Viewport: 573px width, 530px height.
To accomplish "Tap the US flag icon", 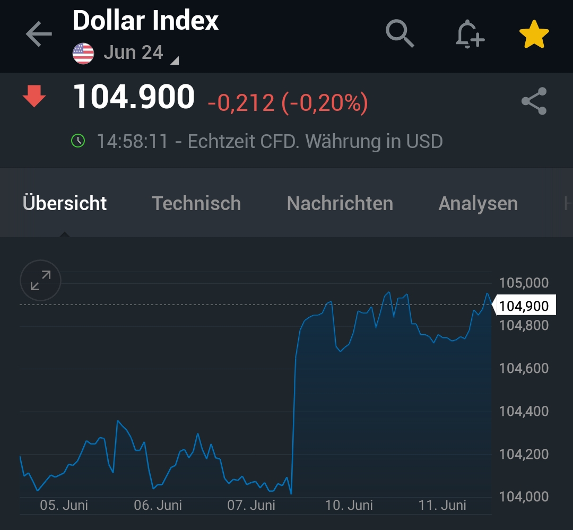I will pos(83,54).
